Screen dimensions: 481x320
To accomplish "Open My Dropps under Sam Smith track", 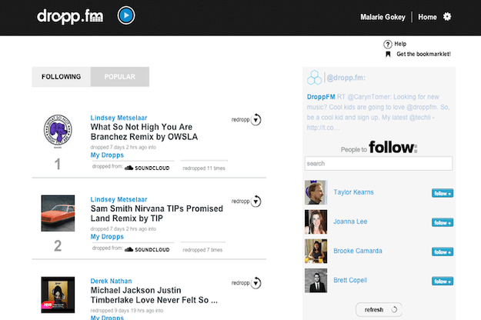I will 107,237.
